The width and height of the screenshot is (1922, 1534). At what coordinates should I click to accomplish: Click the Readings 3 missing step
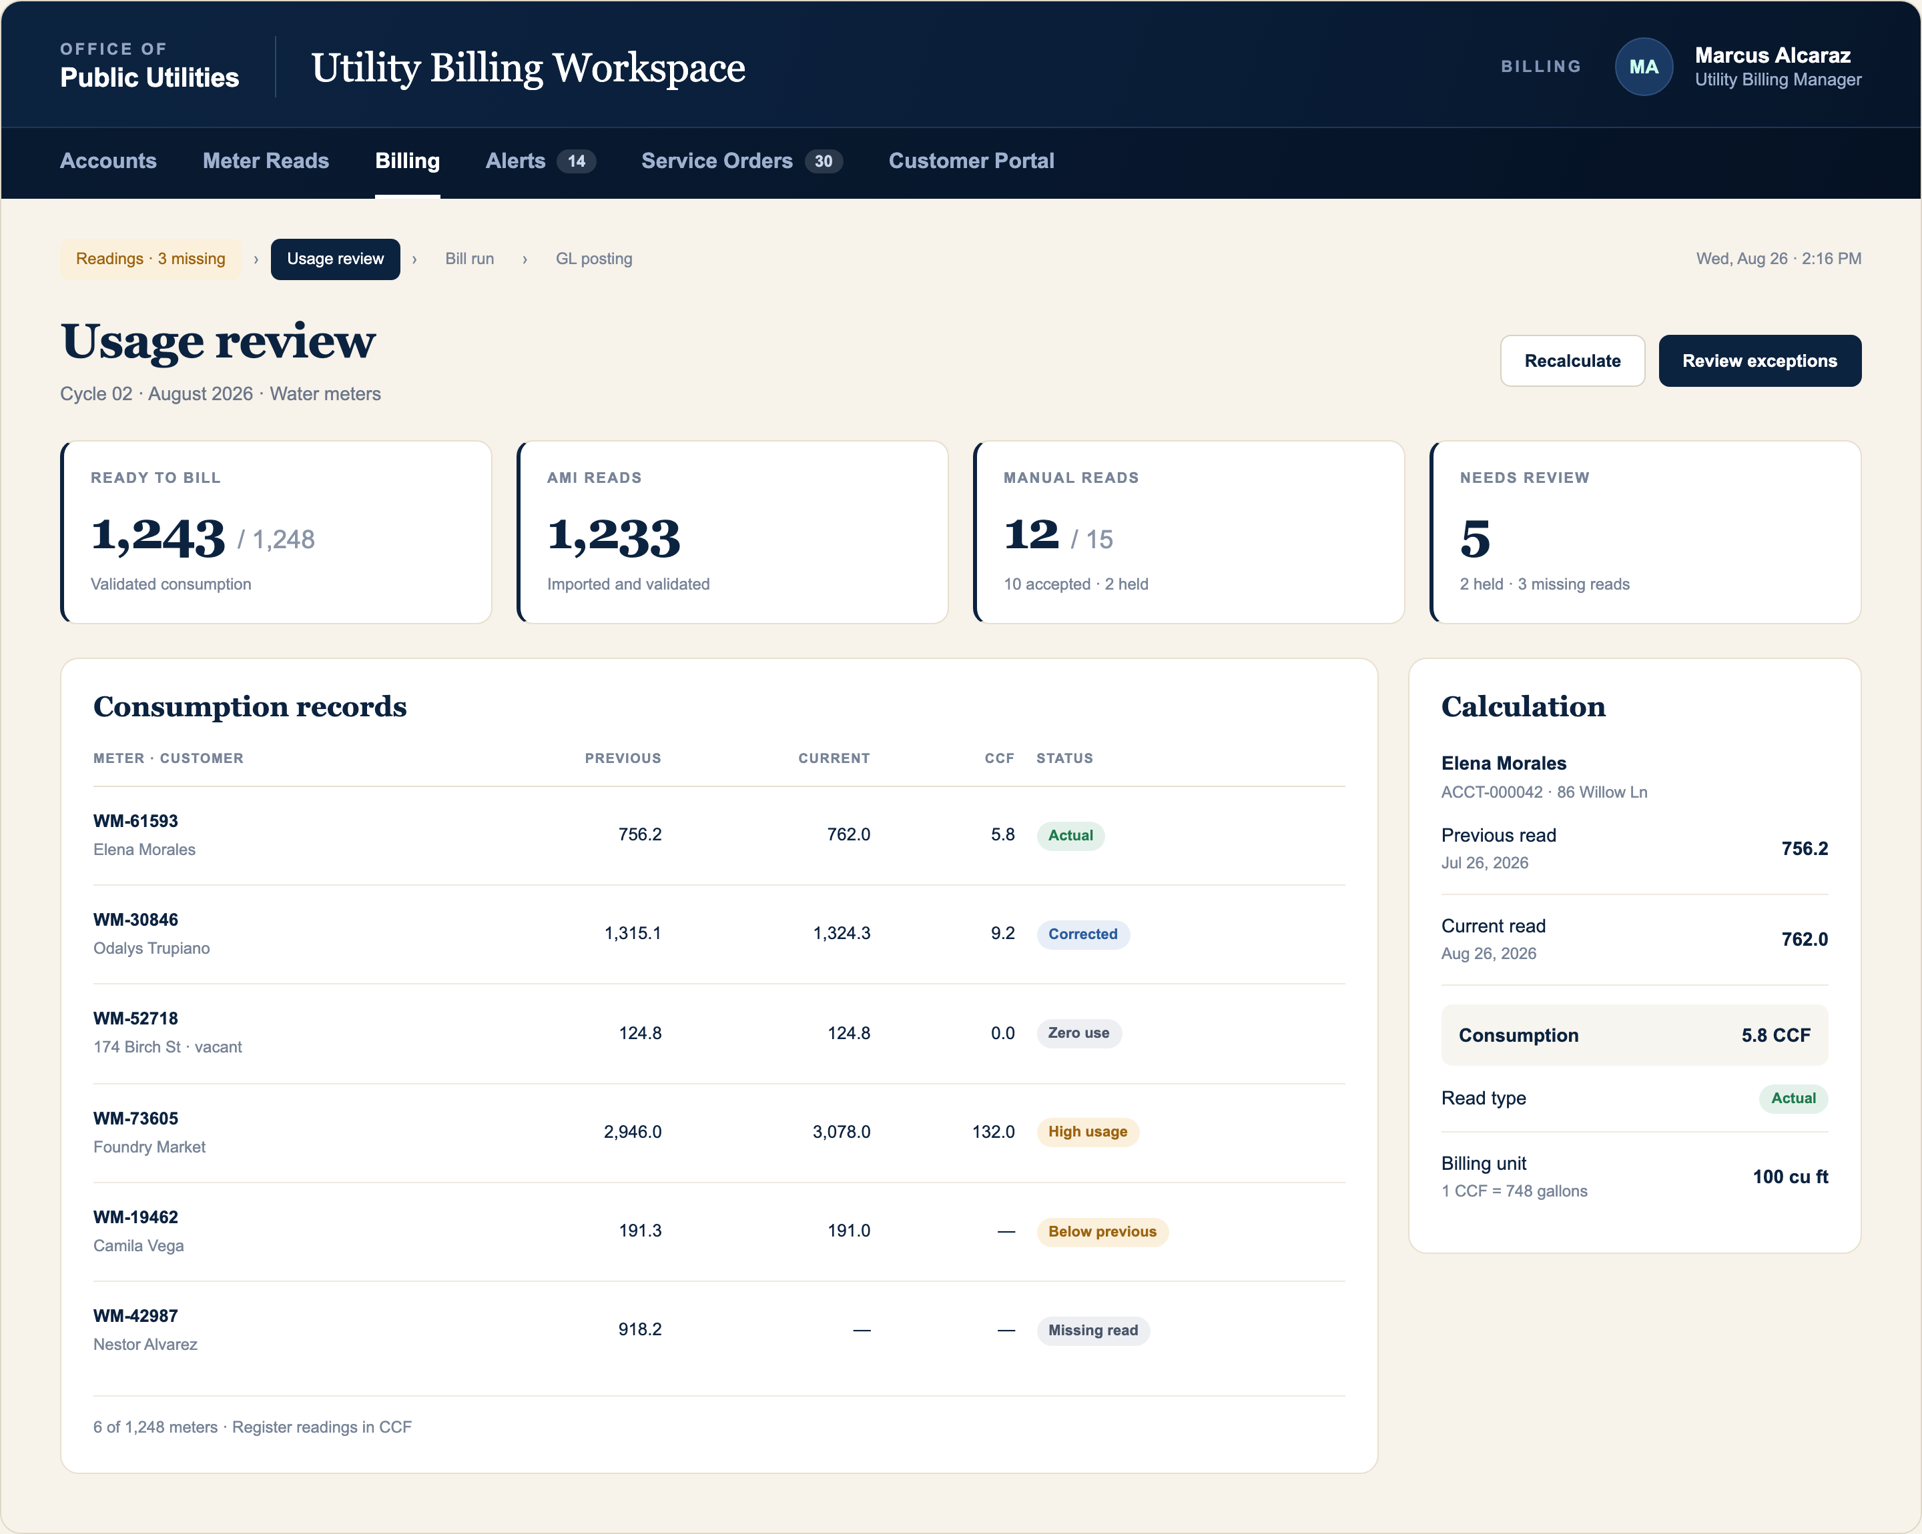point(151,259)
